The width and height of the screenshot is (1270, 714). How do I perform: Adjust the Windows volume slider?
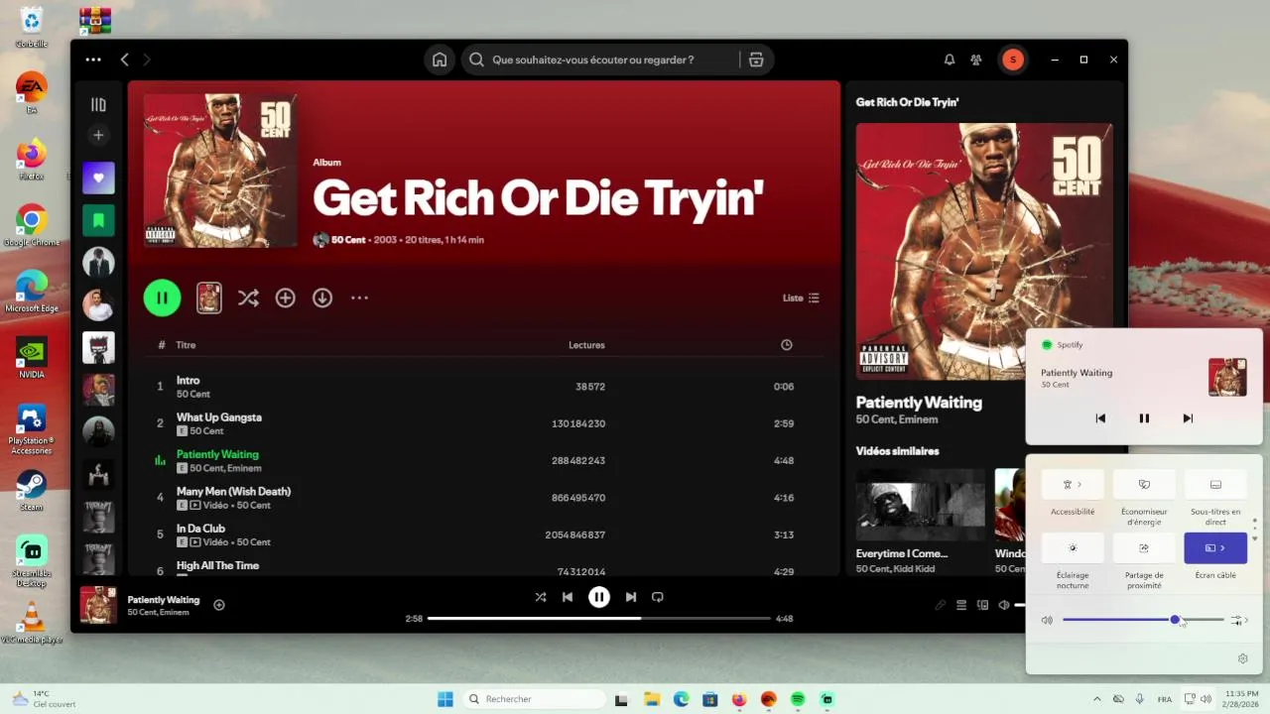1143,620
